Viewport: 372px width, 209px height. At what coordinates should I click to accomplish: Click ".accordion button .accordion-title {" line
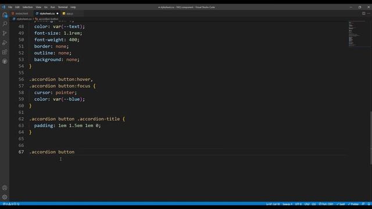pos(77,119)
